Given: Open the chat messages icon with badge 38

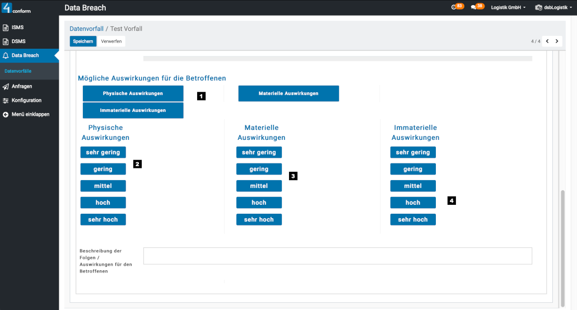Looking at the screenshot, I should pyautogui.click(x=474, y=7).
